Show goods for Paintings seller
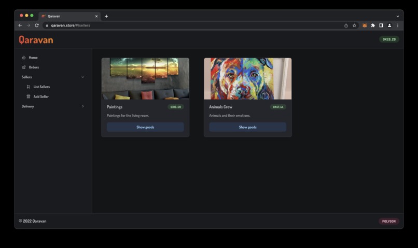The image size is (418, 248). tap(145, 127)
